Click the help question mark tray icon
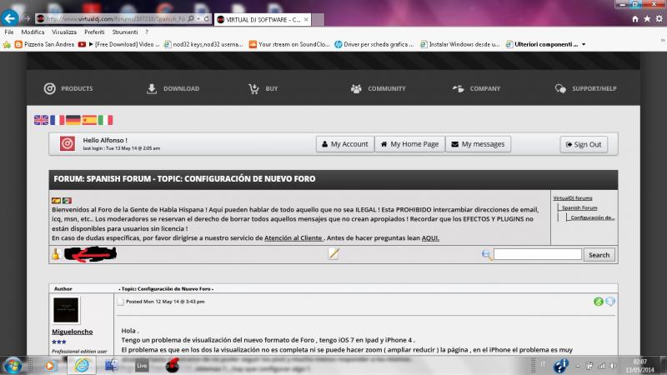The width and height of the screenshot is (667, 375). pos(561,366)
